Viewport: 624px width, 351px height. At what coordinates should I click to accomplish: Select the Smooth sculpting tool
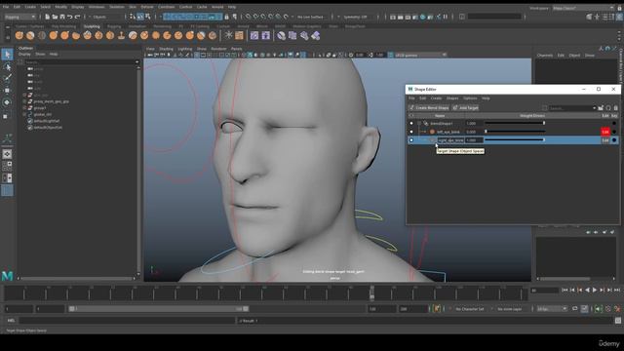click(30, 36)
